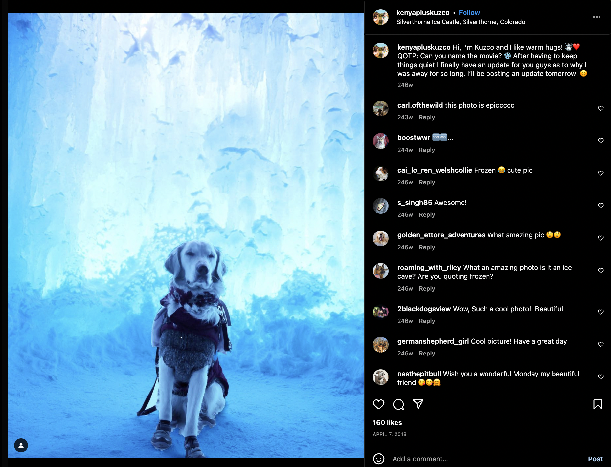Save post with the bookmark icon
Viewport: 611px width, 467px height.
tap(598, 404)
